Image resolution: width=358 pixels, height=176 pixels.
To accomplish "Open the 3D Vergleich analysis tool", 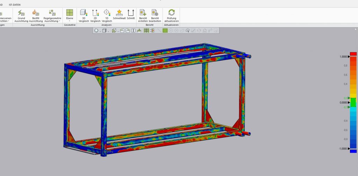I will 84,15.
